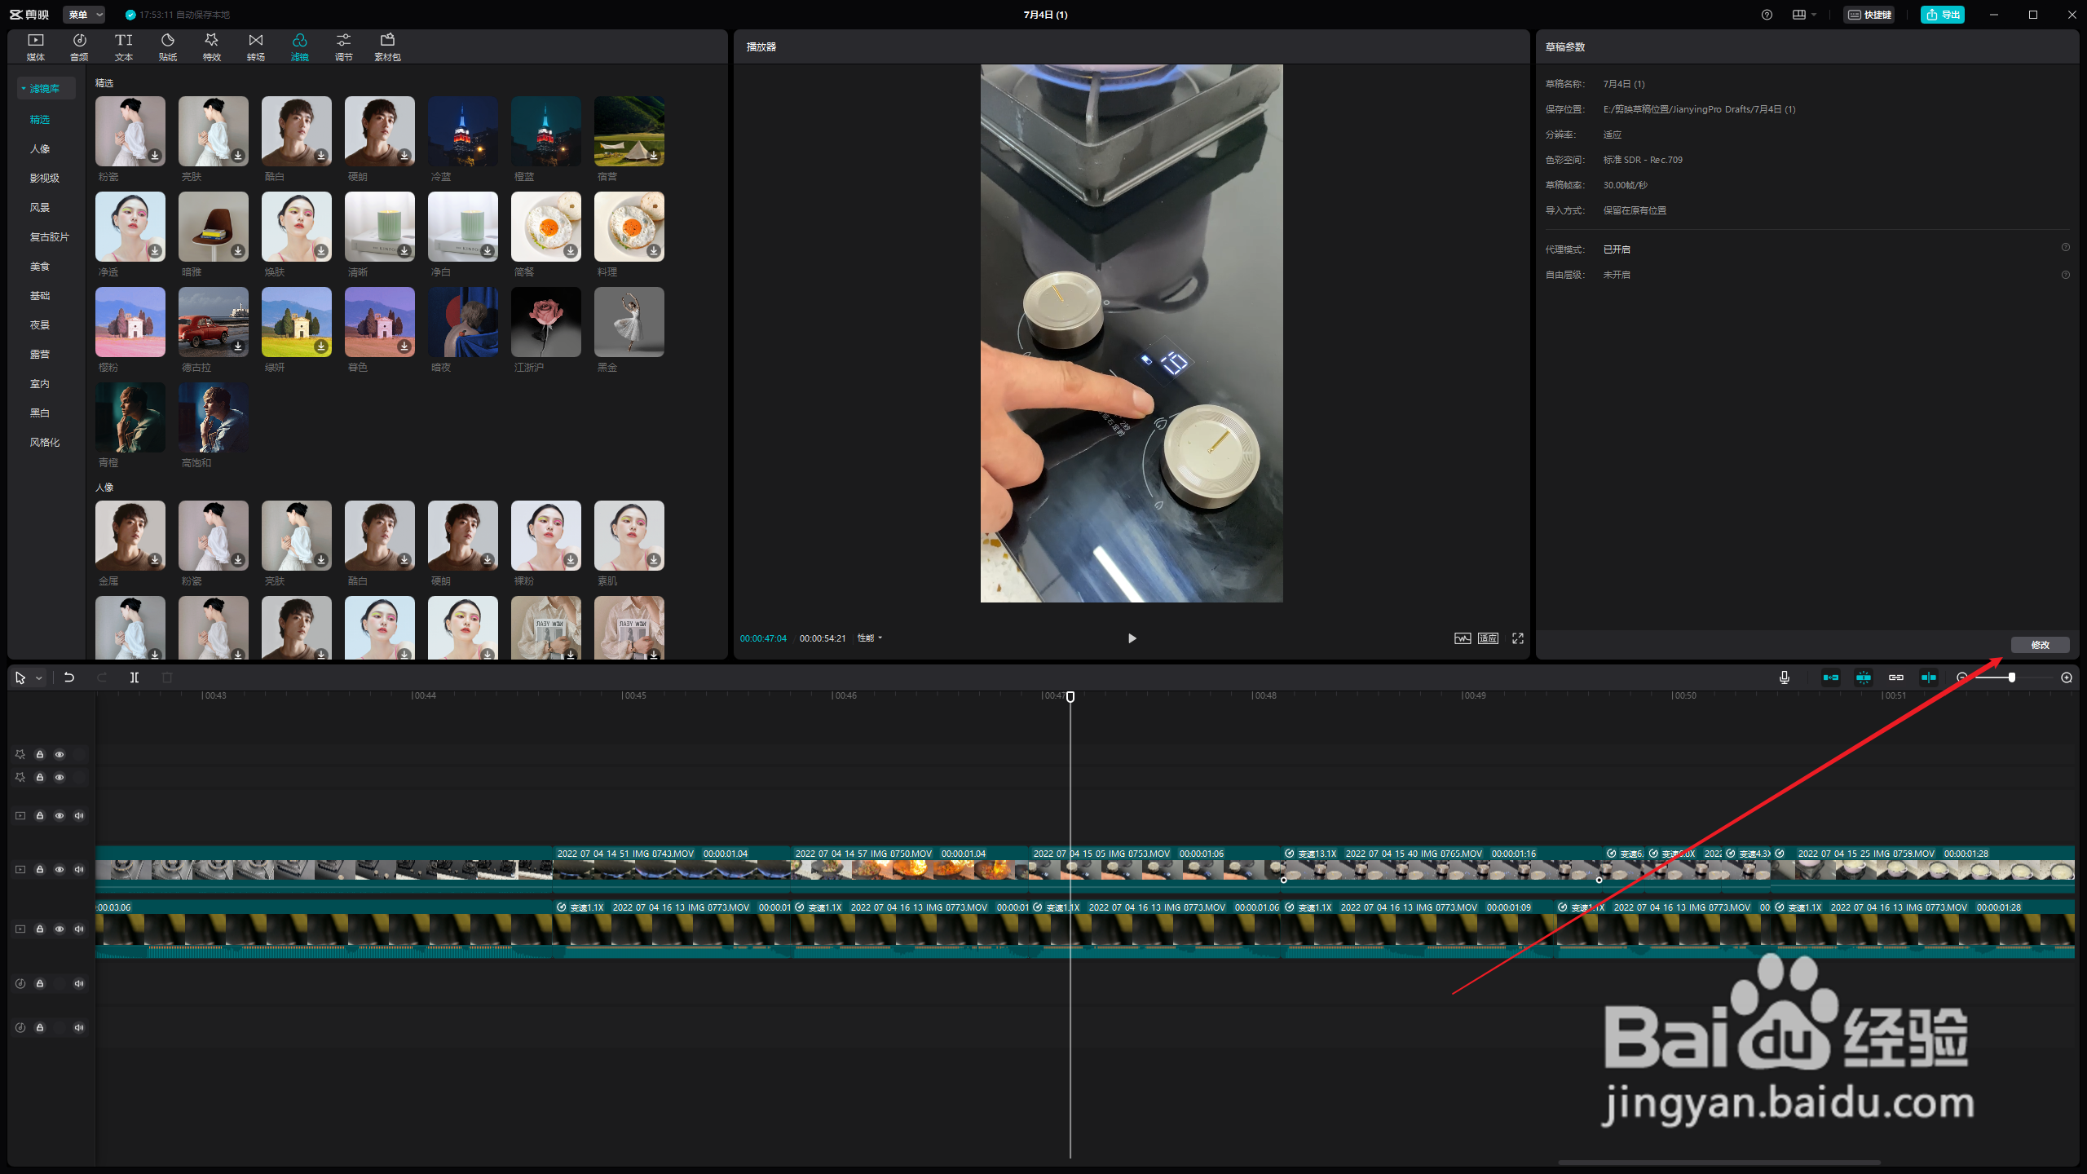Click the timeline zoom slider handle
The width and height of the screenshot is (2087, 1174).
coord(2012,677)
